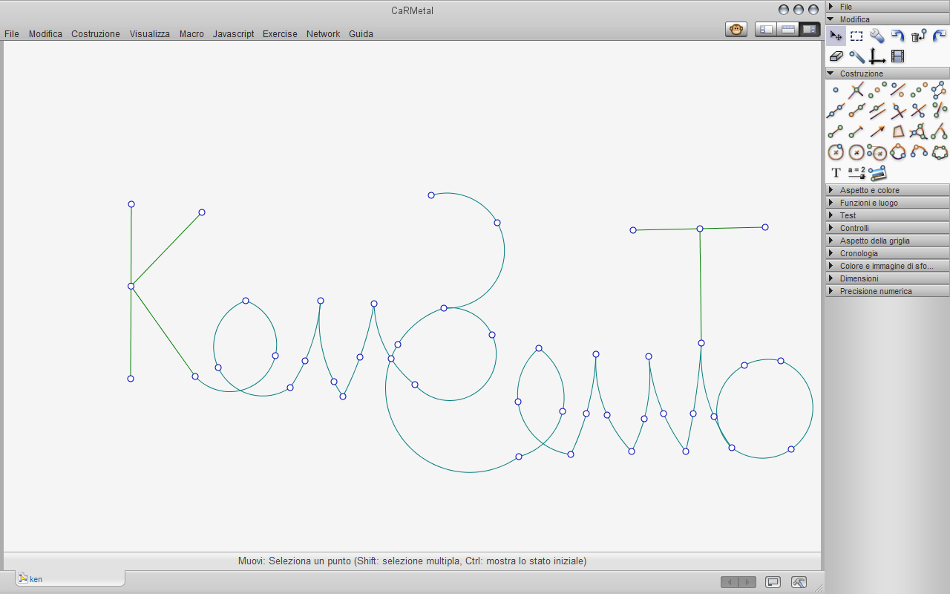The image size is (950, 594).
Task: Open the a=2 expression tool
Action: click(856, 172)
